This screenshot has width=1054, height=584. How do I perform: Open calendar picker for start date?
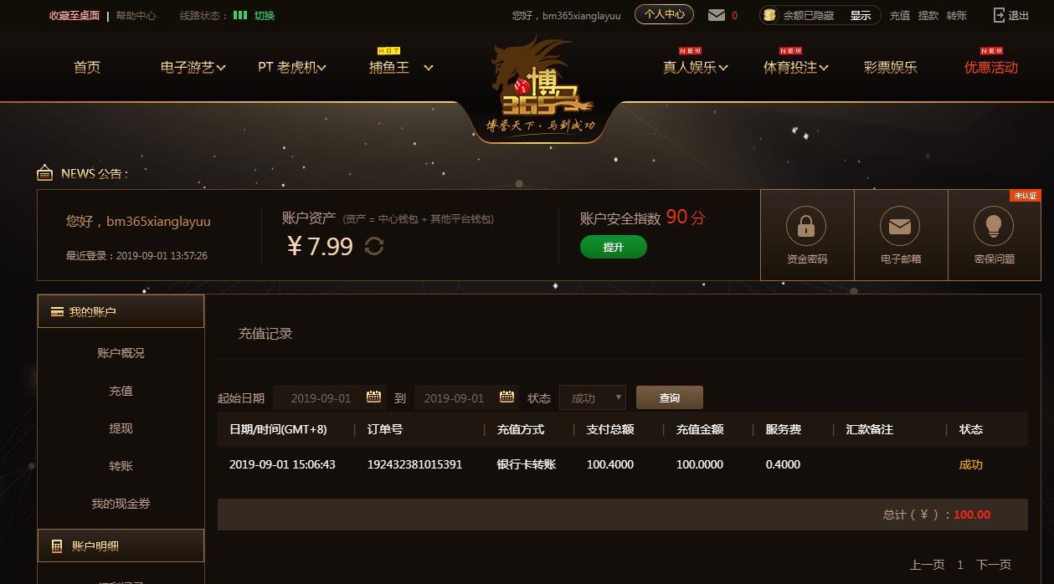tap(373, 397)
